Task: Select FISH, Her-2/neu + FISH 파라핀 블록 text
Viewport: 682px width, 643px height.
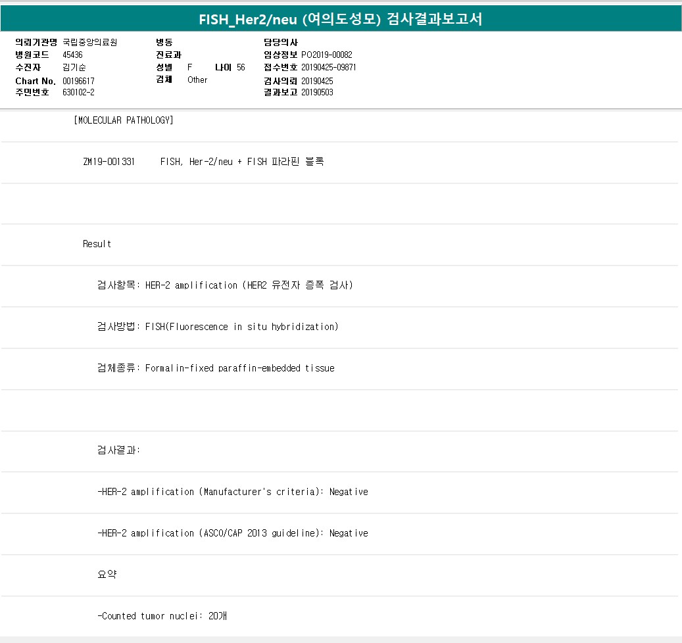Action: 242,162
